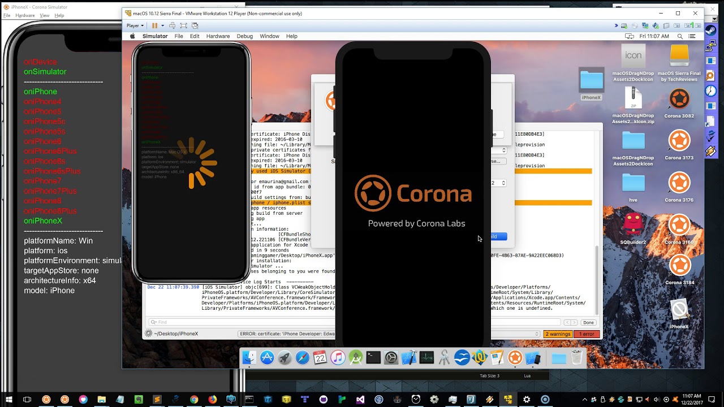Open Corona 3184 desktop shortcut
This screenshot has width=724, height=407.
pyautogui.click(x=679, y=266)
